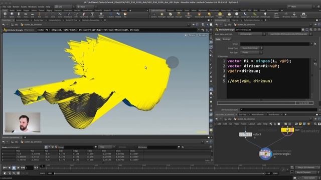Add a Volume Light from the shelf
Image resolution: width=321 pixels, height=180 pixels.
point(199,14)
